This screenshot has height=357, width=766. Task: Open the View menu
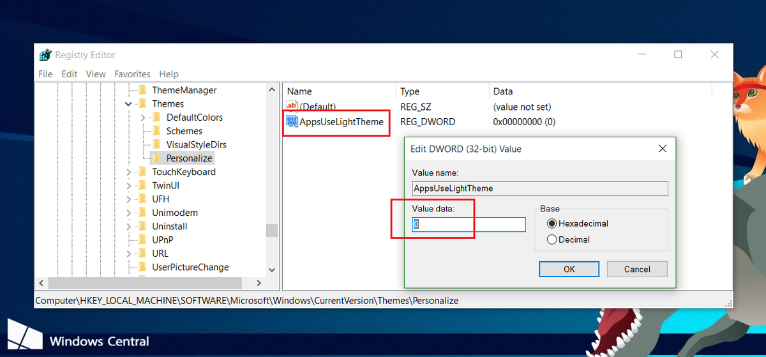click(96, 74)
